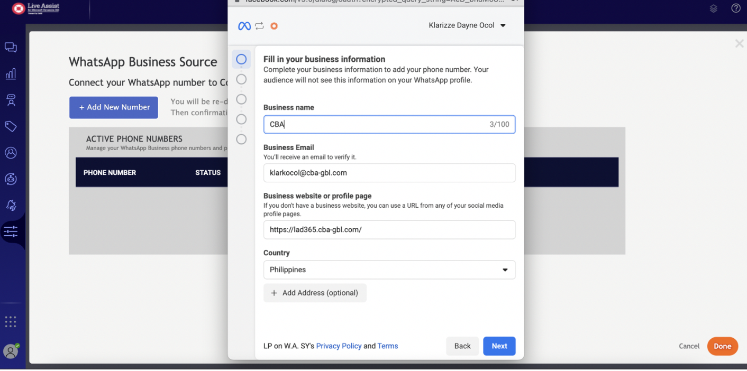Select the sliders settings icon in sidebar

[11, 231]
